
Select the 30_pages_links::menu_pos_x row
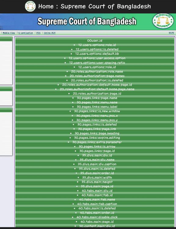coord(97,116)
